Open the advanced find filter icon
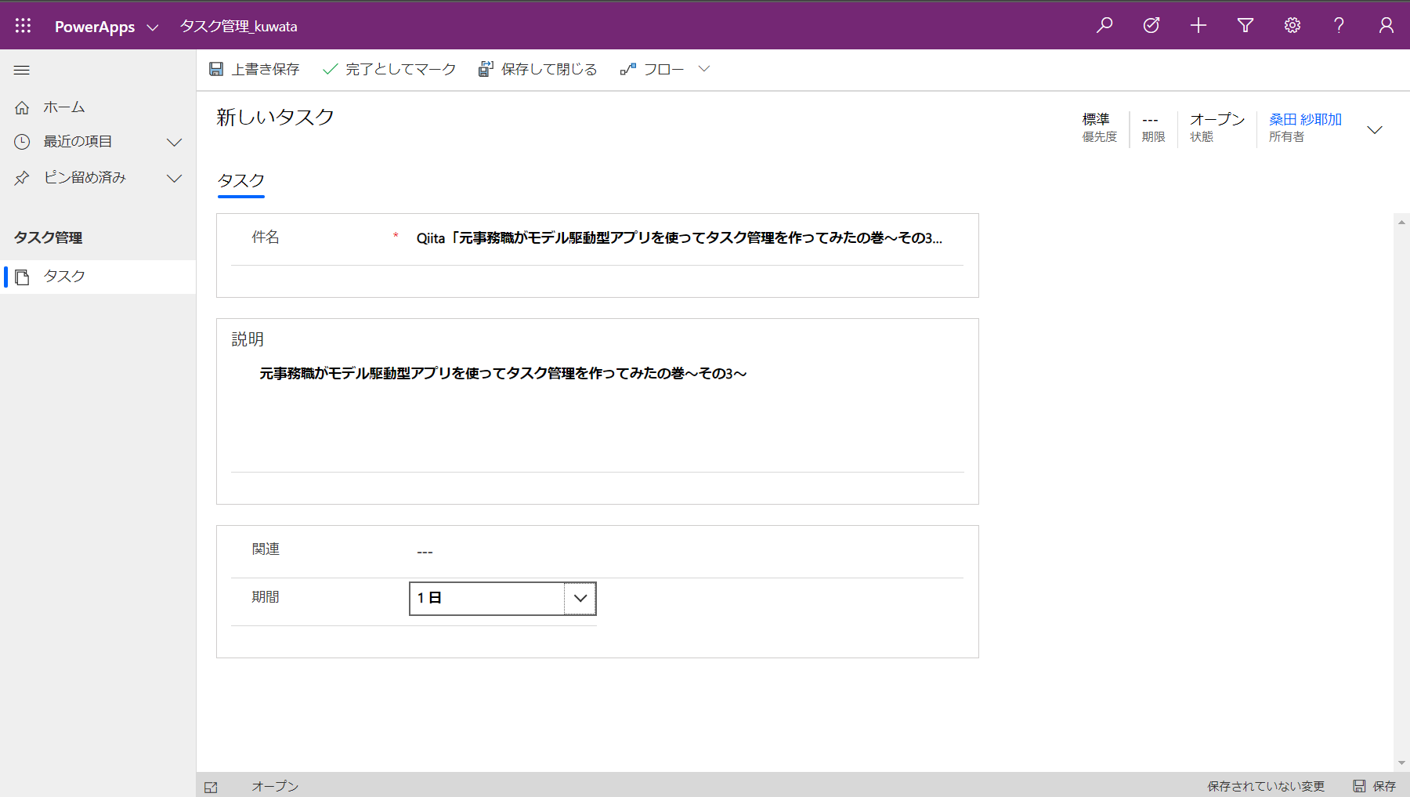Screen dimensions: 1410x797 (x=1245, y=26)
